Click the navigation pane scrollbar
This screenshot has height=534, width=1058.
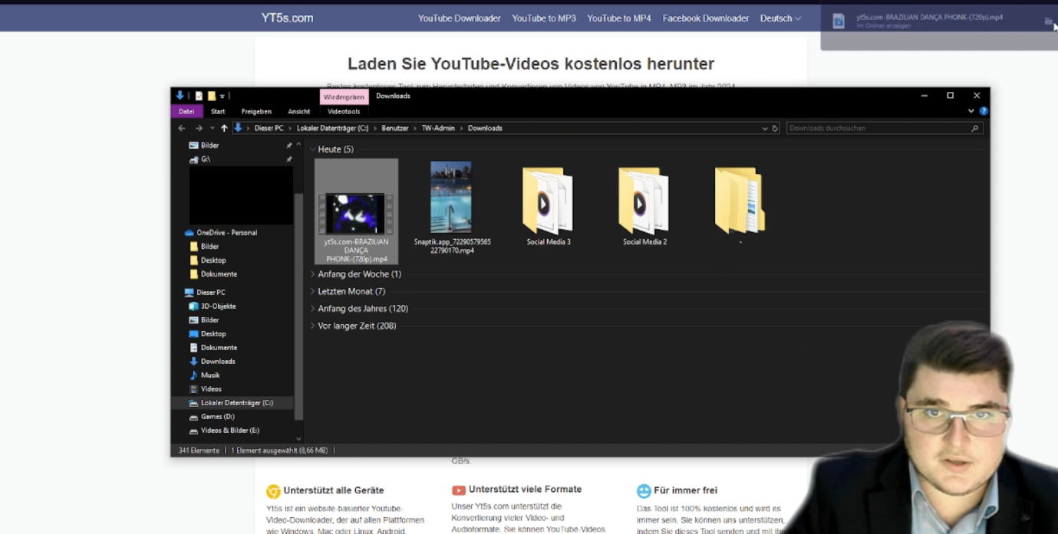[x=298, y=306]
